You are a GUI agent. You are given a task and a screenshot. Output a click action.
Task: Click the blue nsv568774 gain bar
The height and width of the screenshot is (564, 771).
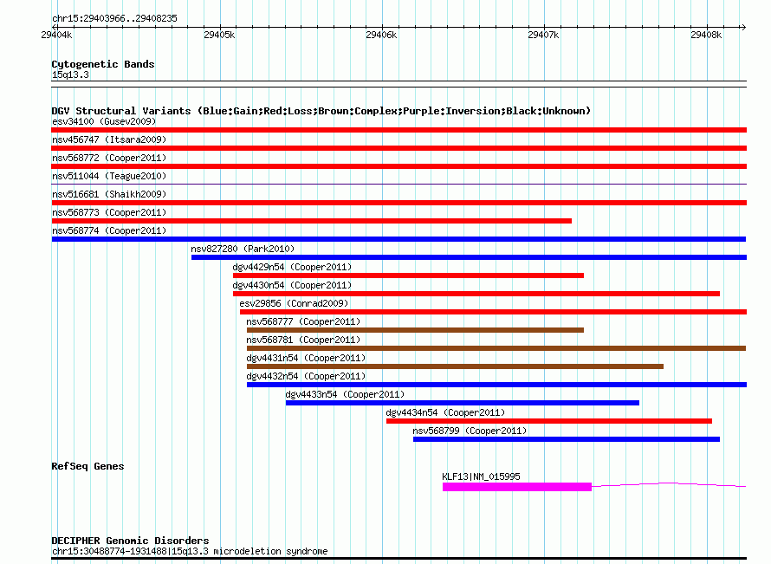(x=398, y=239)
